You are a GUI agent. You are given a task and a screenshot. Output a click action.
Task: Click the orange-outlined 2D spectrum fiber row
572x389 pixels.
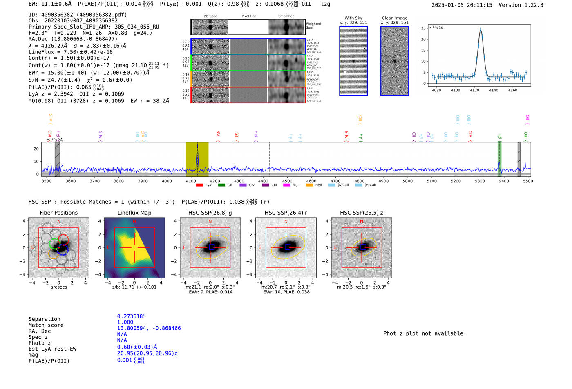(248, 79)
